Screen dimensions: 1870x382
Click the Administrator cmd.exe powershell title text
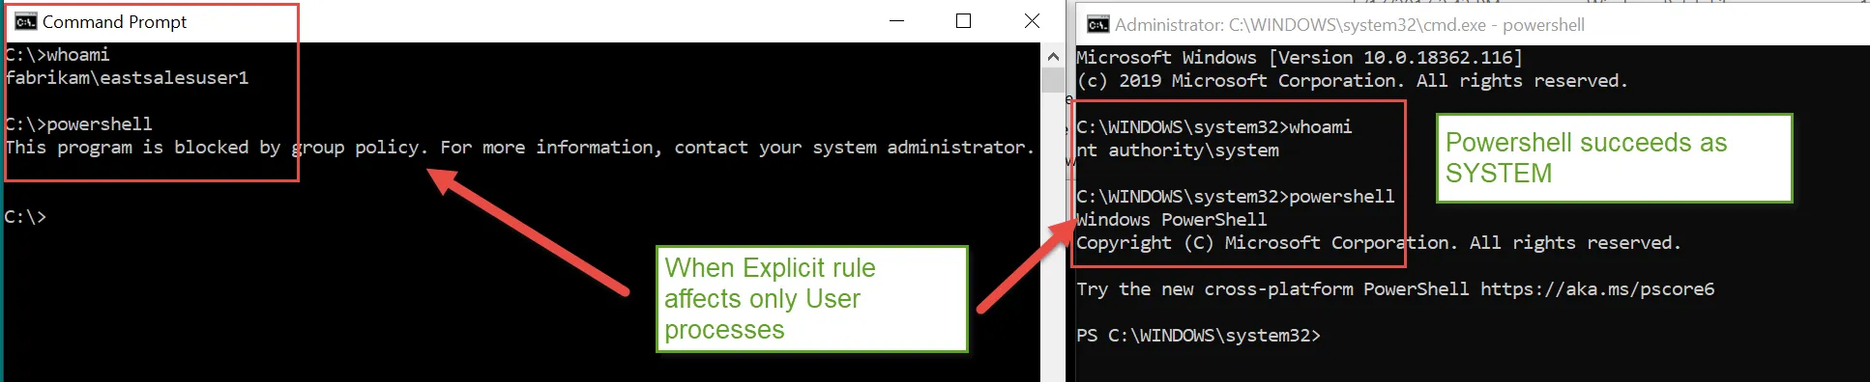click(1349, 25)
